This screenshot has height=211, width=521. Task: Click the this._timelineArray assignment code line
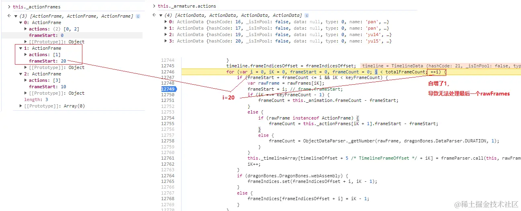click(384, 158)
